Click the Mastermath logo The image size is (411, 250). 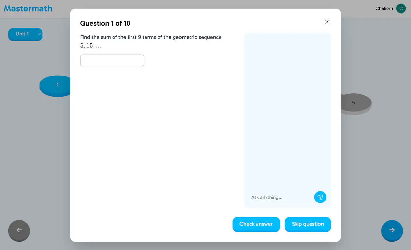pos(28,9)
